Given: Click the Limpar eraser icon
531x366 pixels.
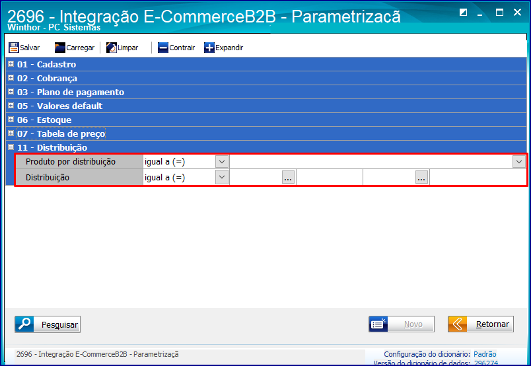Looking at the screenshot, I should 112,48.
